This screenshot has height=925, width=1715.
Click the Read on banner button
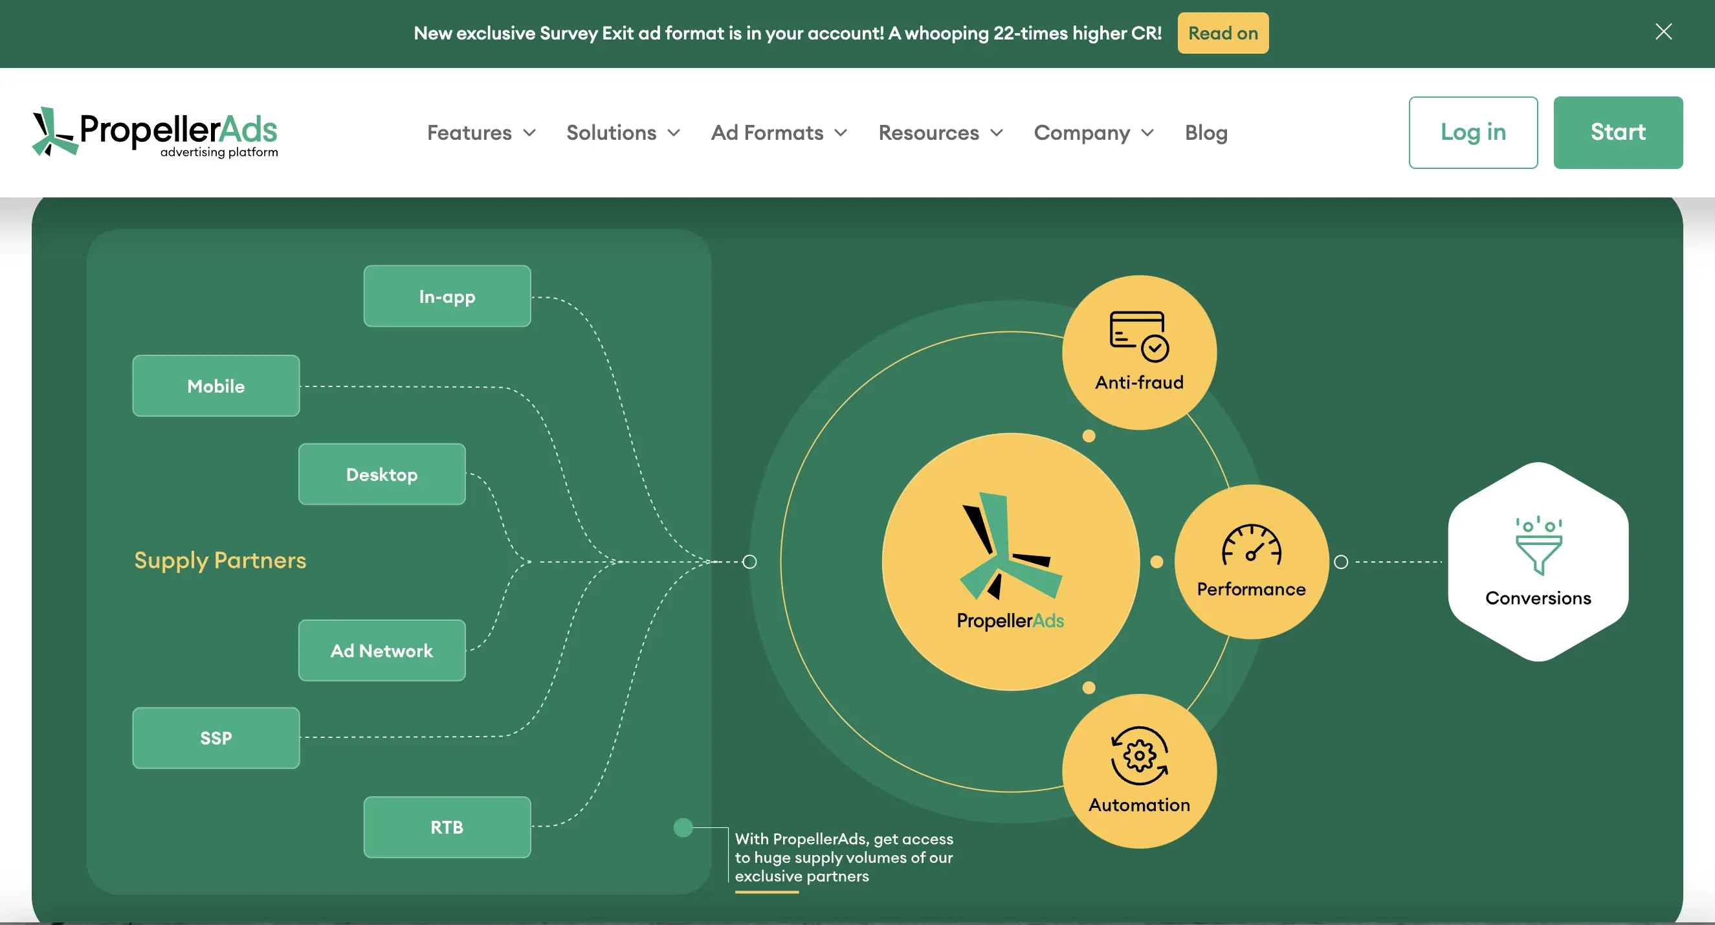(x=1223, y=33)
